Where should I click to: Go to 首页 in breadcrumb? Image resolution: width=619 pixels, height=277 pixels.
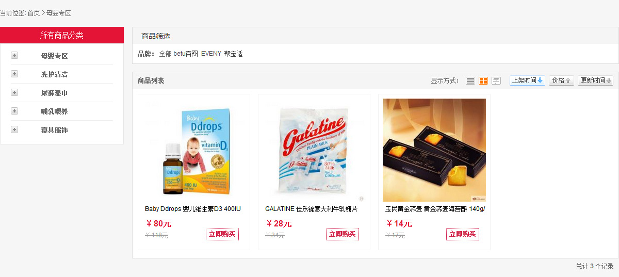click(x=34, y=13)
